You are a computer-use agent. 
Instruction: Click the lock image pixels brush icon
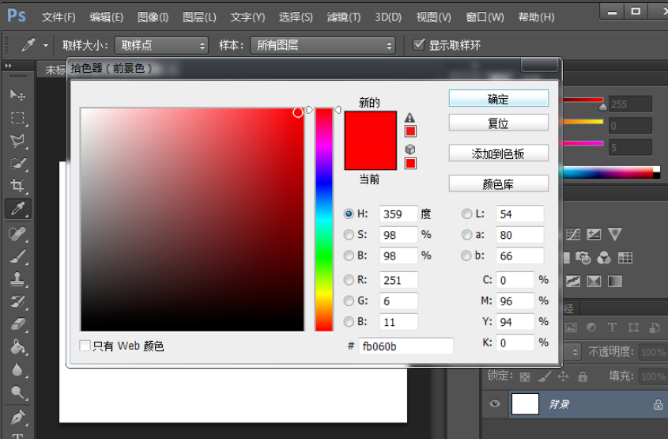(545, 377)
